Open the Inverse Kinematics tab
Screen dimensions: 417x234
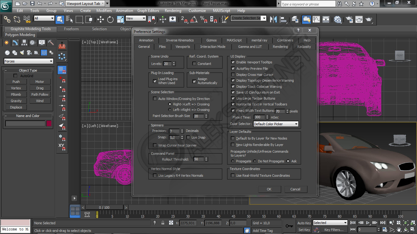[x=180, y=40]
